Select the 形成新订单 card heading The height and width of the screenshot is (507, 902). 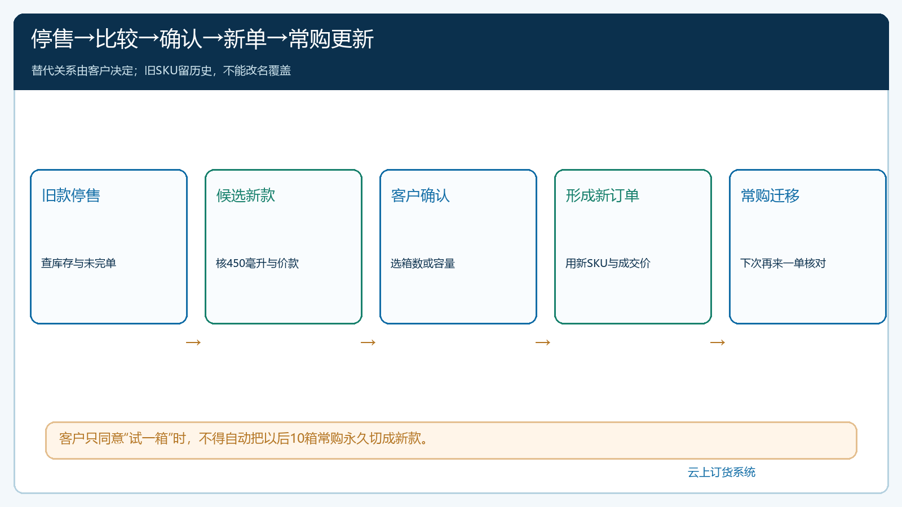click(603, 195)
